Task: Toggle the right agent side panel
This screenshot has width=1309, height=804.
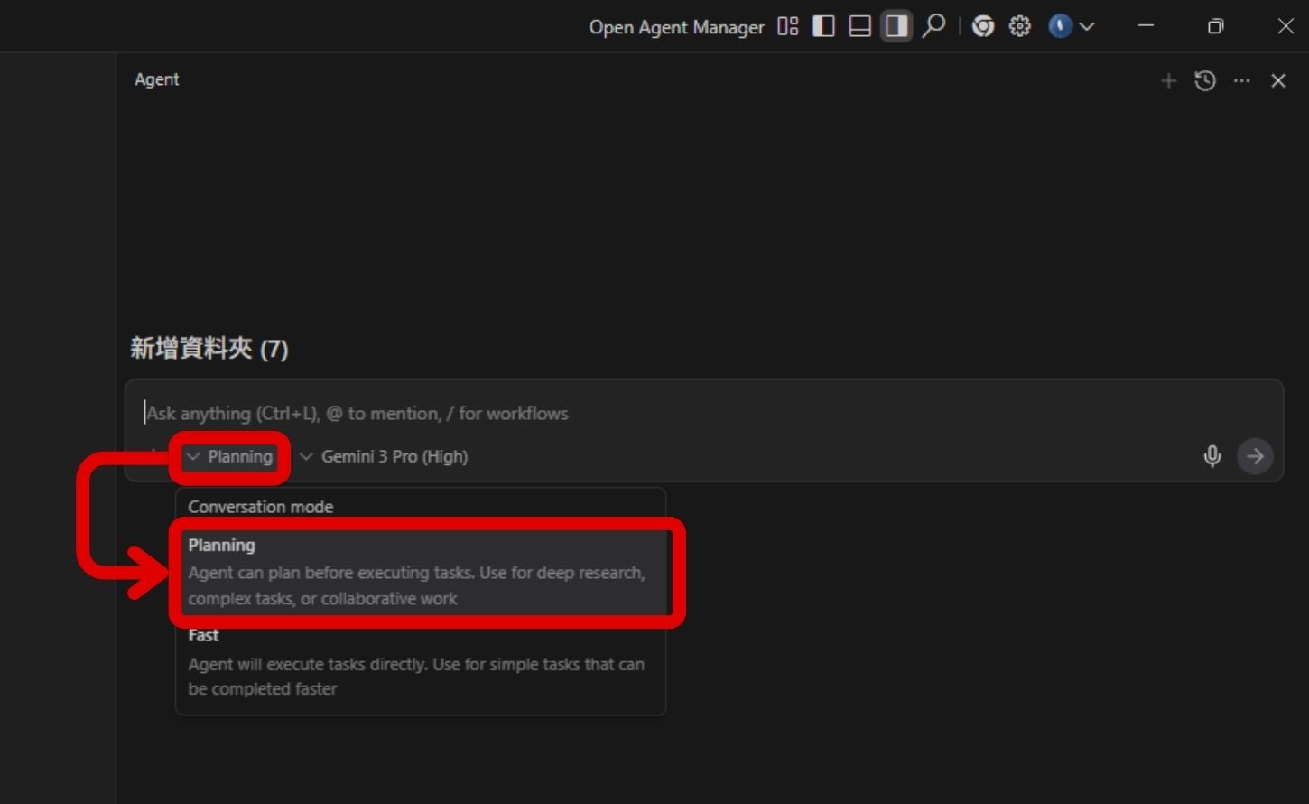Action: (x=896, y=27)
